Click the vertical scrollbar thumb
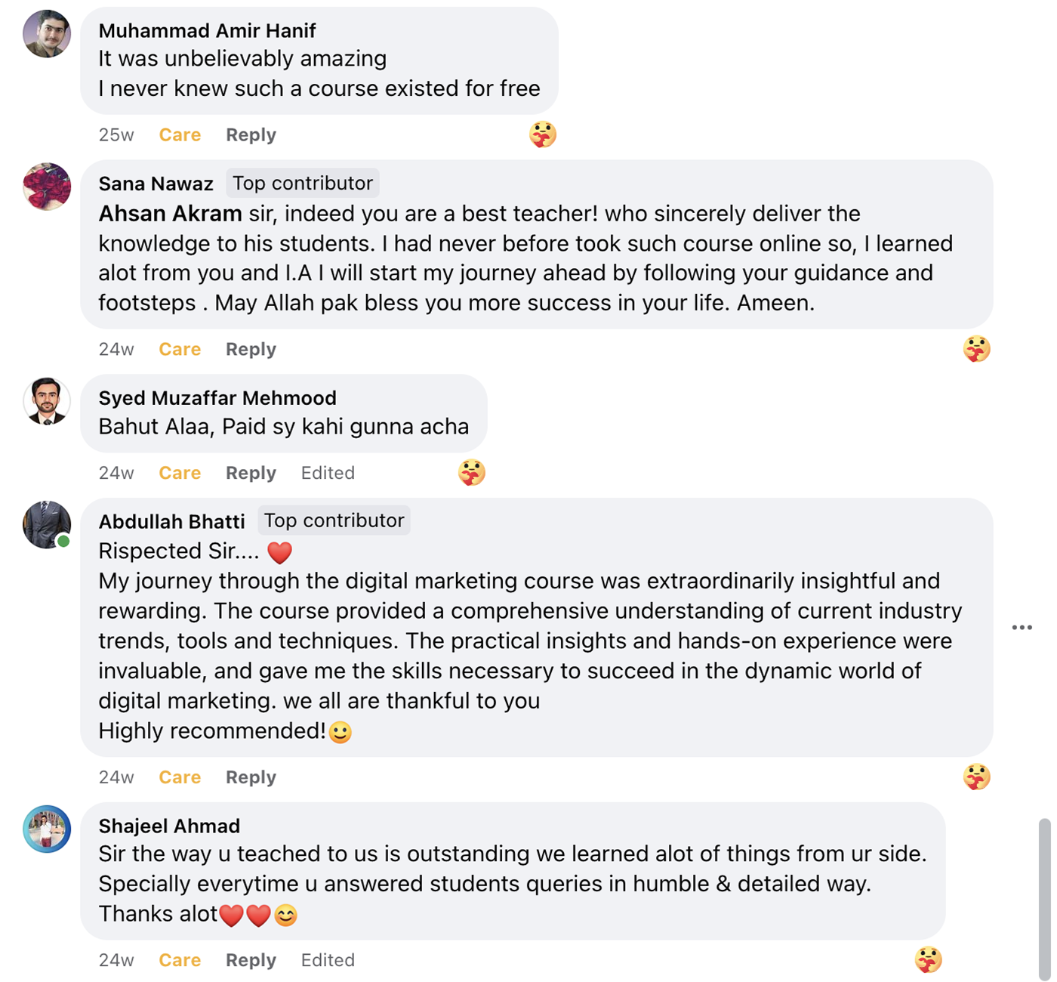Image resolution: width=1057 pixels, height=982 pixels. (x=1044, y=897)
